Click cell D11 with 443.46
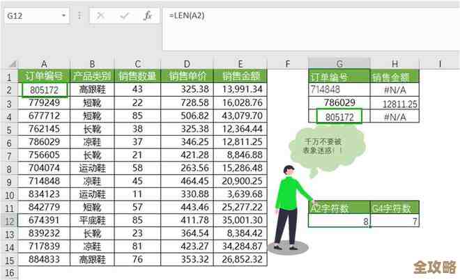Screen dimensions: 460x280 [187, 207]
